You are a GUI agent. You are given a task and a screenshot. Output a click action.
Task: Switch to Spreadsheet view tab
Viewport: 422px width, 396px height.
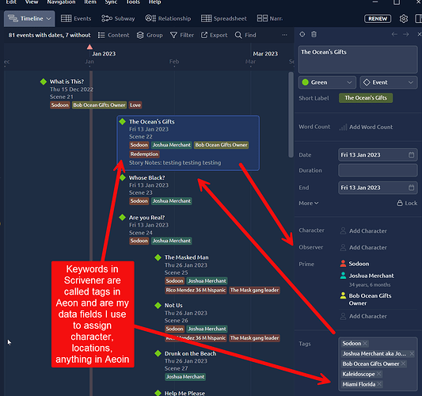click(x=223, y=18)
